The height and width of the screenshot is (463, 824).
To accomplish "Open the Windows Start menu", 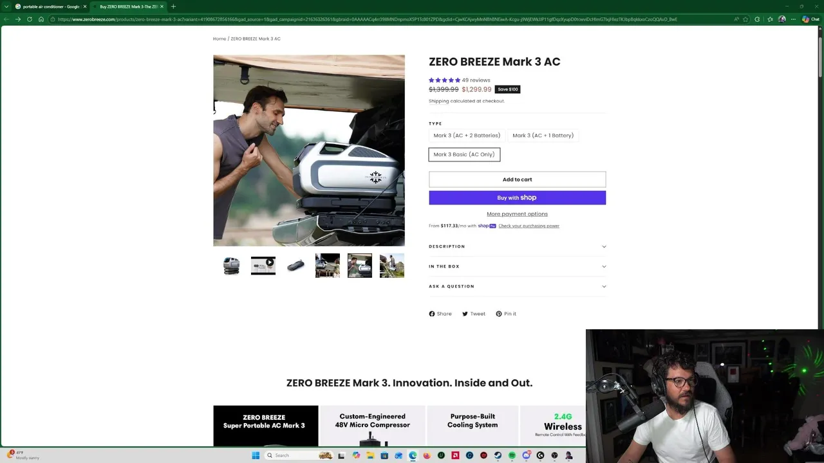I will [x=256, y=455].
